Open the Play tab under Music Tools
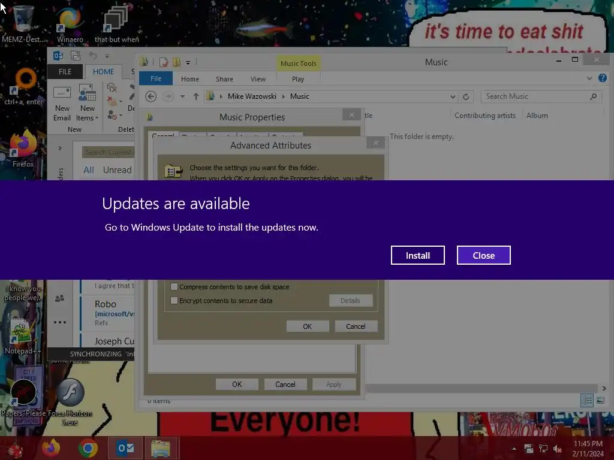The width and height of the screenshot is (614, 460). click(298, 79)
